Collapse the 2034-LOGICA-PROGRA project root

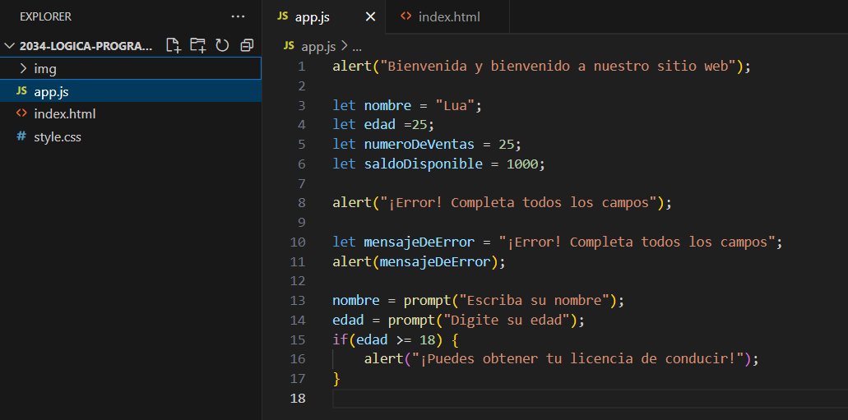click(9, 46)
